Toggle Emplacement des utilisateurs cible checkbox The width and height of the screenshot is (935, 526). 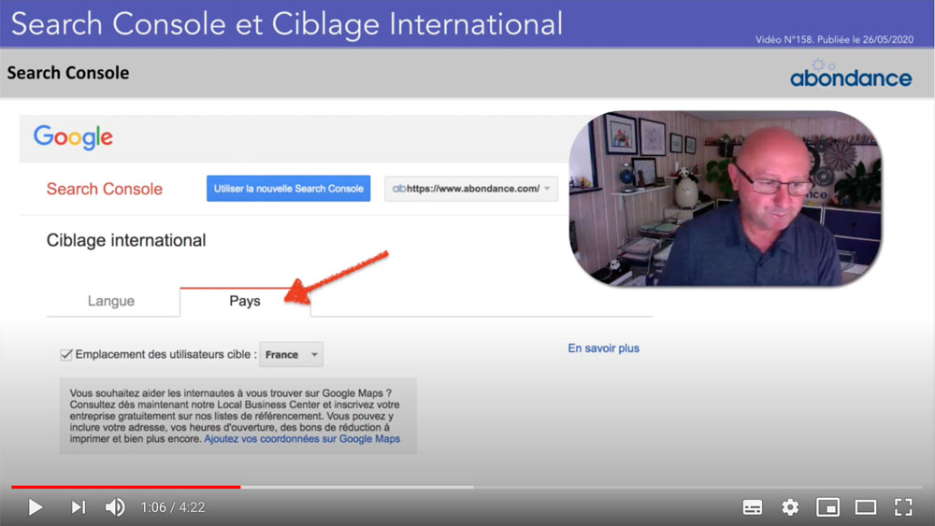(66, 354)
